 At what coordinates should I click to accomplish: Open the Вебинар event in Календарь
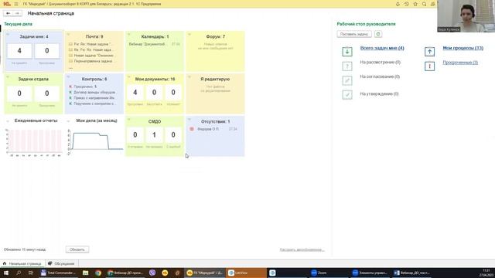click(x=154, y=44)
